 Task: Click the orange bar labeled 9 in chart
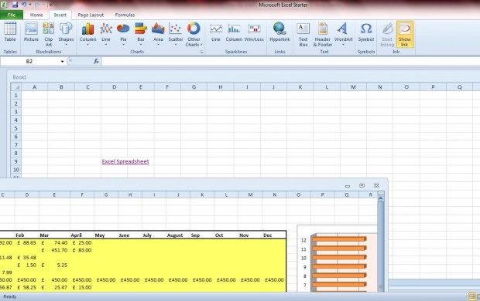pyautogui.click(x=339, y=266)
